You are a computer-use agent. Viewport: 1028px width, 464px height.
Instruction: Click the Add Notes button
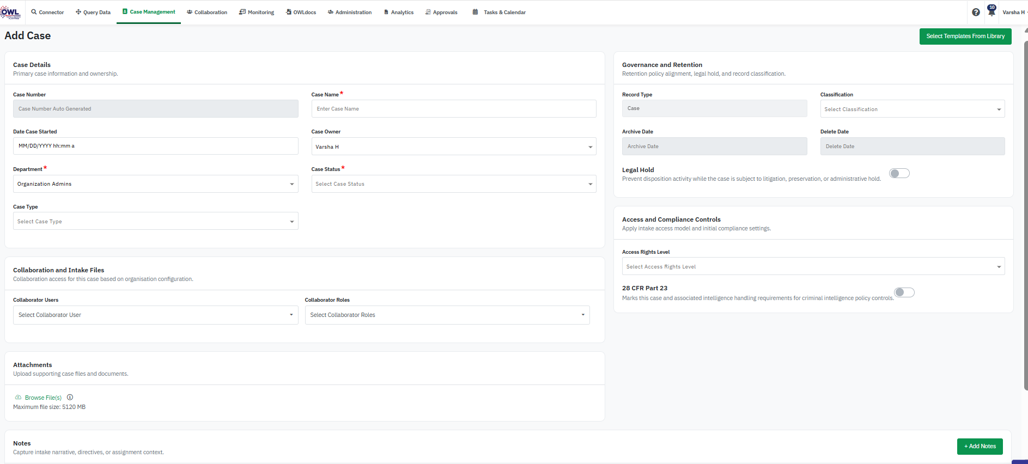[980, 447]
